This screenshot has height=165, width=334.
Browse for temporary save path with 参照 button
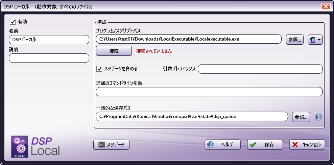(301, 117)
